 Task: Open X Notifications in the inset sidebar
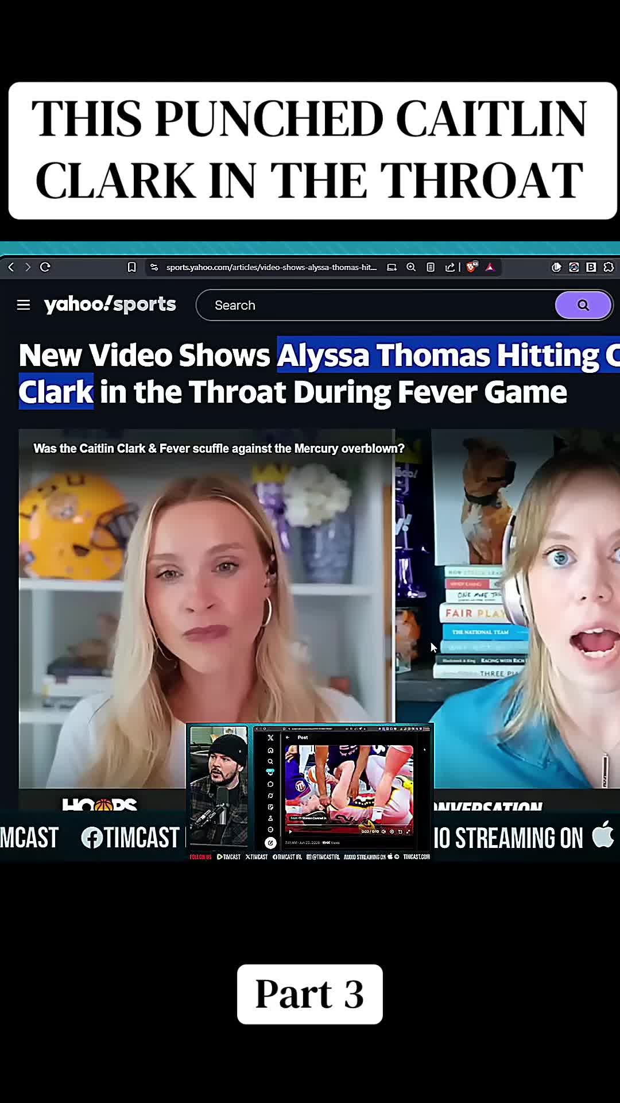(x=270, y=772)
